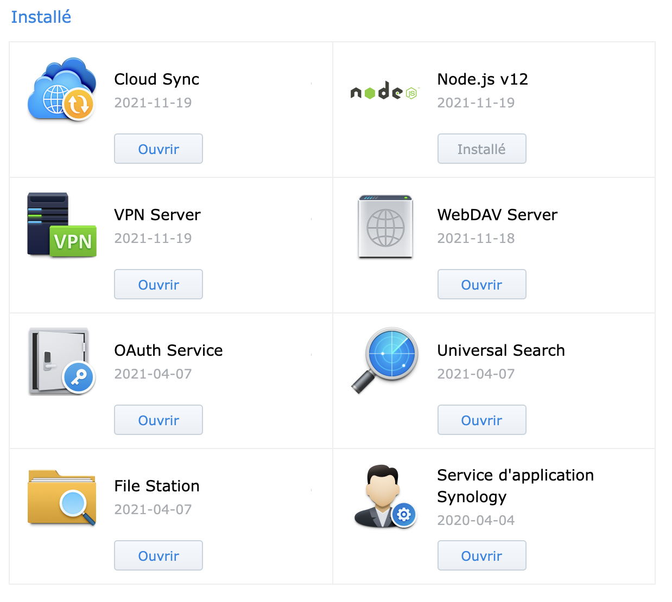Click the Cloud Sync package title

tap(157, 80)
